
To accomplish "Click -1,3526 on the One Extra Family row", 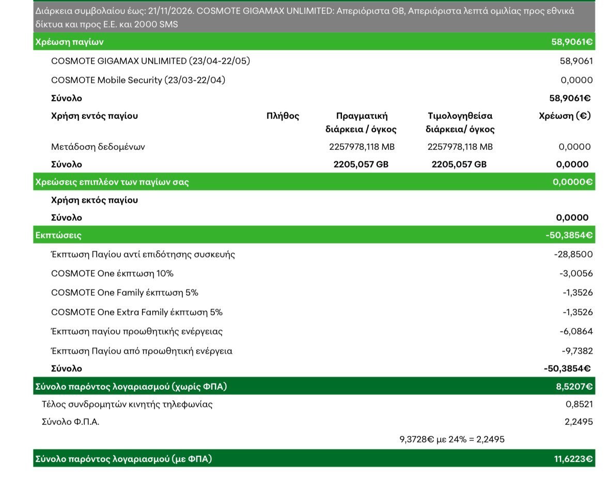I will click(577, 312).
